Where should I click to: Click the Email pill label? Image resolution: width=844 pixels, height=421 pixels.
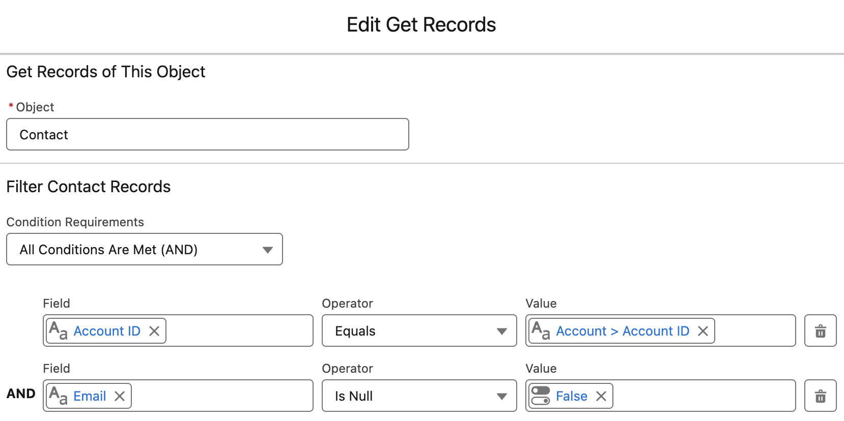pyautogui.click(x=90, y=396)
